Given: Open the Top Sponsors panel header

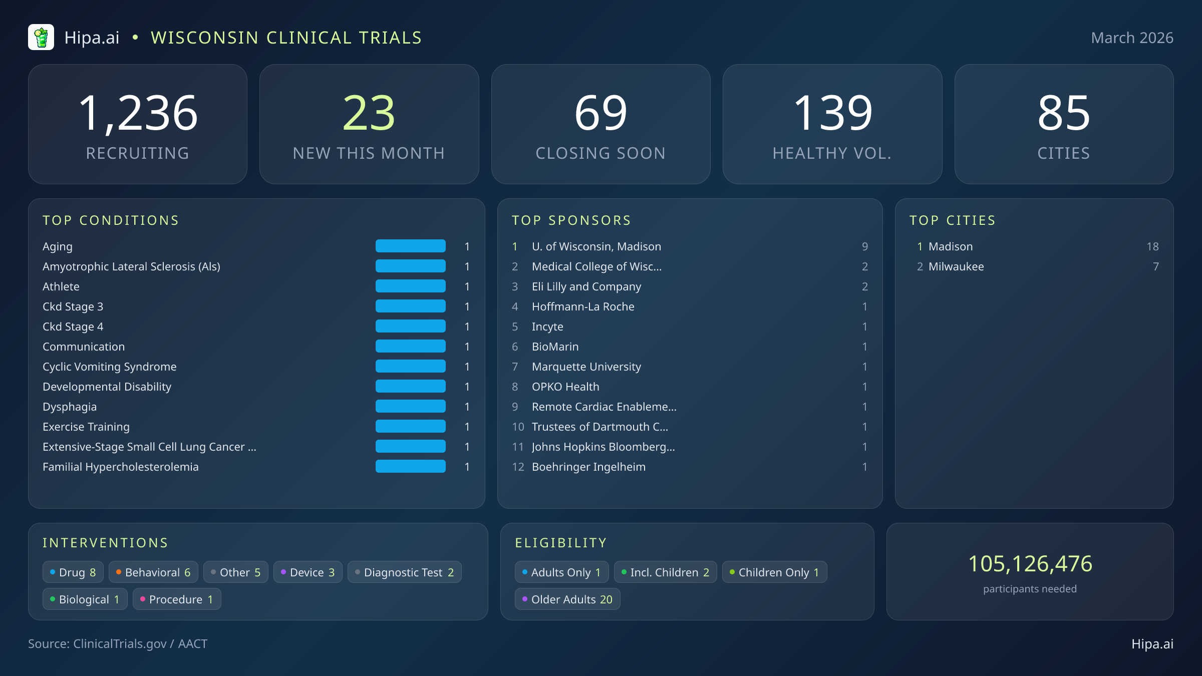Looking at the screenshot, I should (x=571, y=220).
